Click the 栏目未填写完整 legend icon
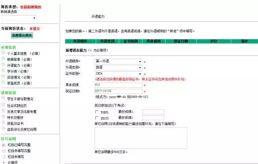The width and height of the screenshot is (258, 164). (x=4, y=151)
